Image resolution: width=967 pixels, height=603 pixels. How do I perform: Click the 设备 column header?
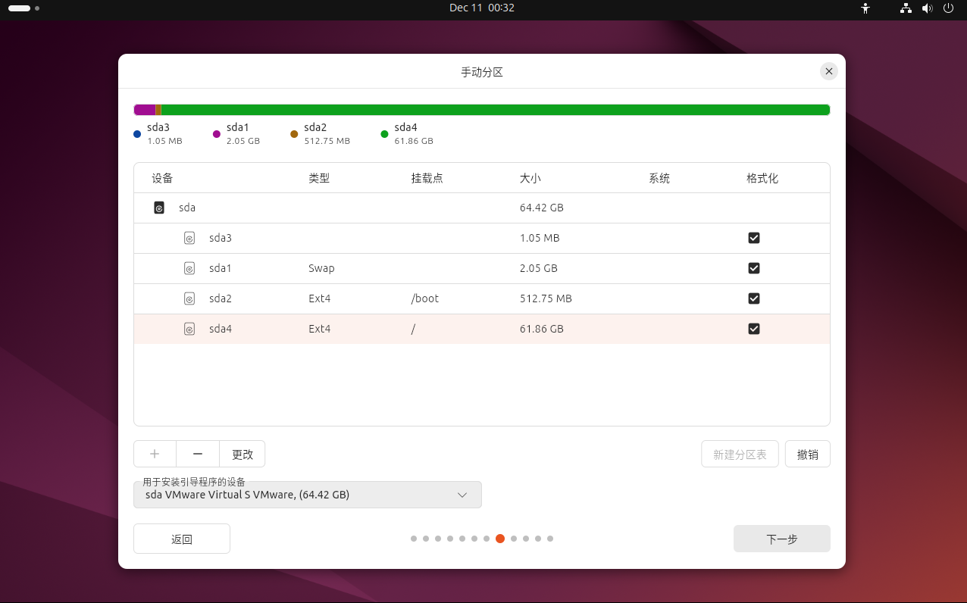(162, 179)
